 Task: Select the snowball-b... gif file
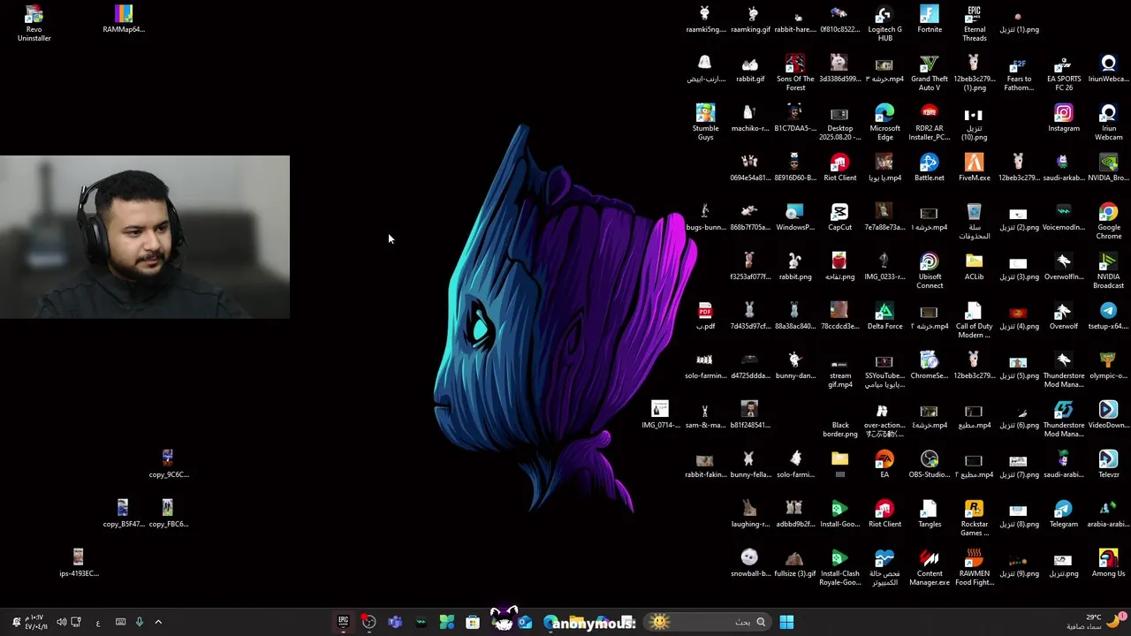click(749, 564)
